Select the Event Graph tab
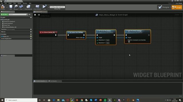 click(40, 12)
